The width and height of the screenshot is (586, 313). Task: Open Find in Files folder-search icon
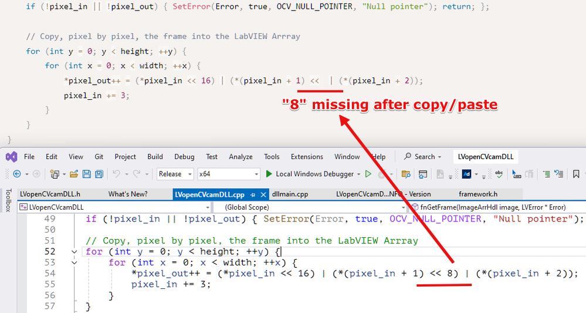(406, 174)
